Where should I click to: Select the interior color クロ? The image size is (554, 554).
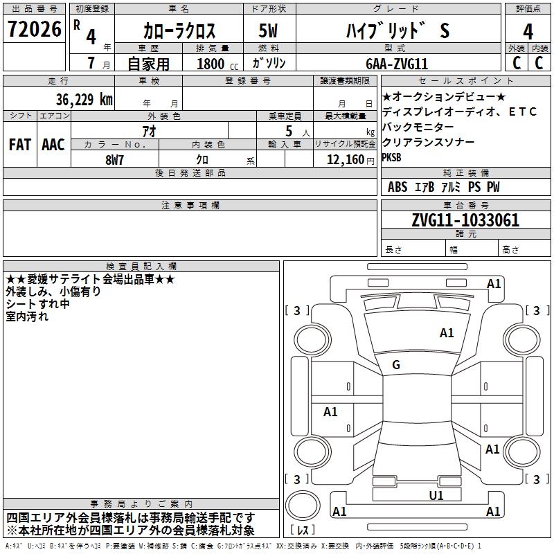[202, 160]
